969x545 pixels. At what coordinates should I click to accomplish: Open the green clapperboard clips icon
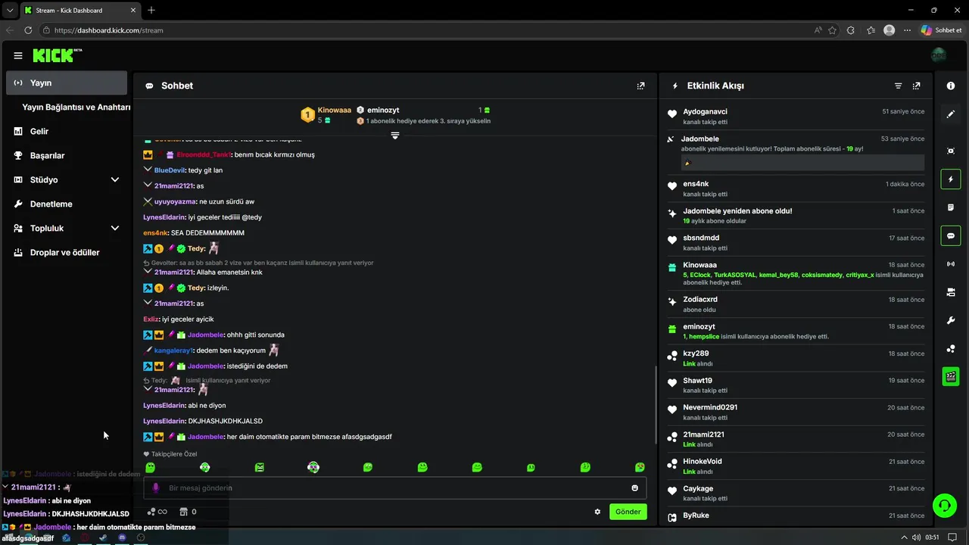[951, 376]
